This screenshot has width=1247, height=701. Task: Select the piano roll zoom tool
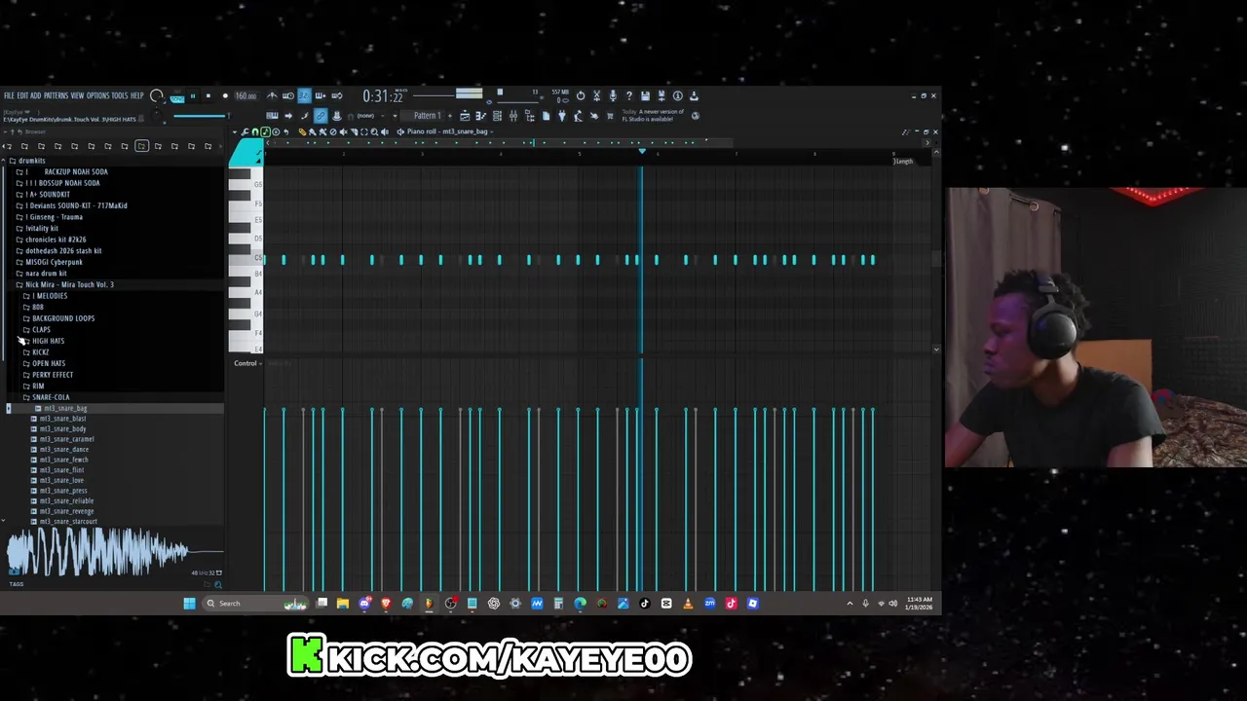tap(374, 132)
